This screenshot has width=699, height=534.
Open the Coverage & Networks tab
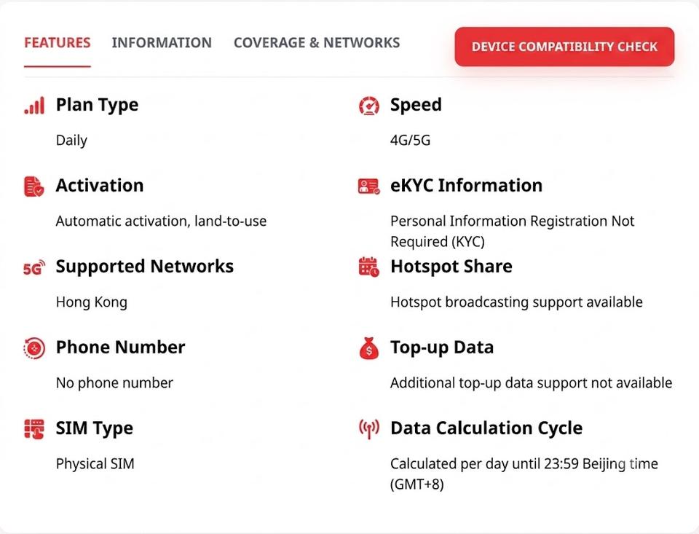317,43
